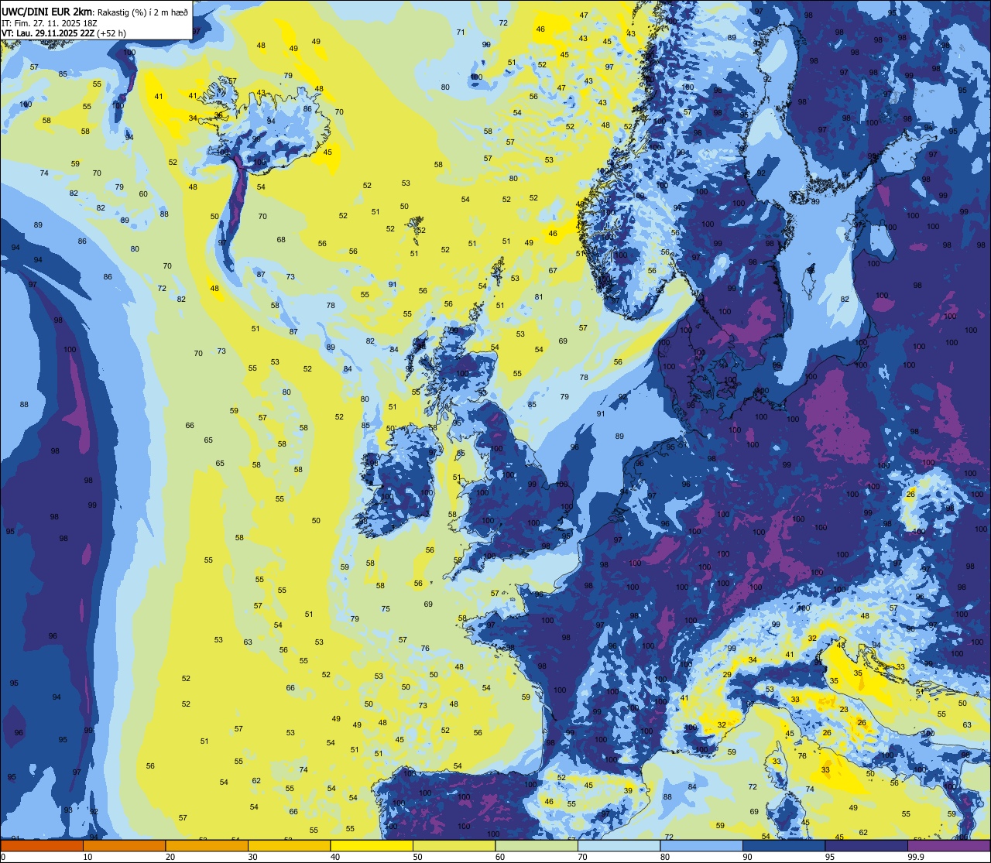Click the legend scale label "40"

[x=335, y=857]
